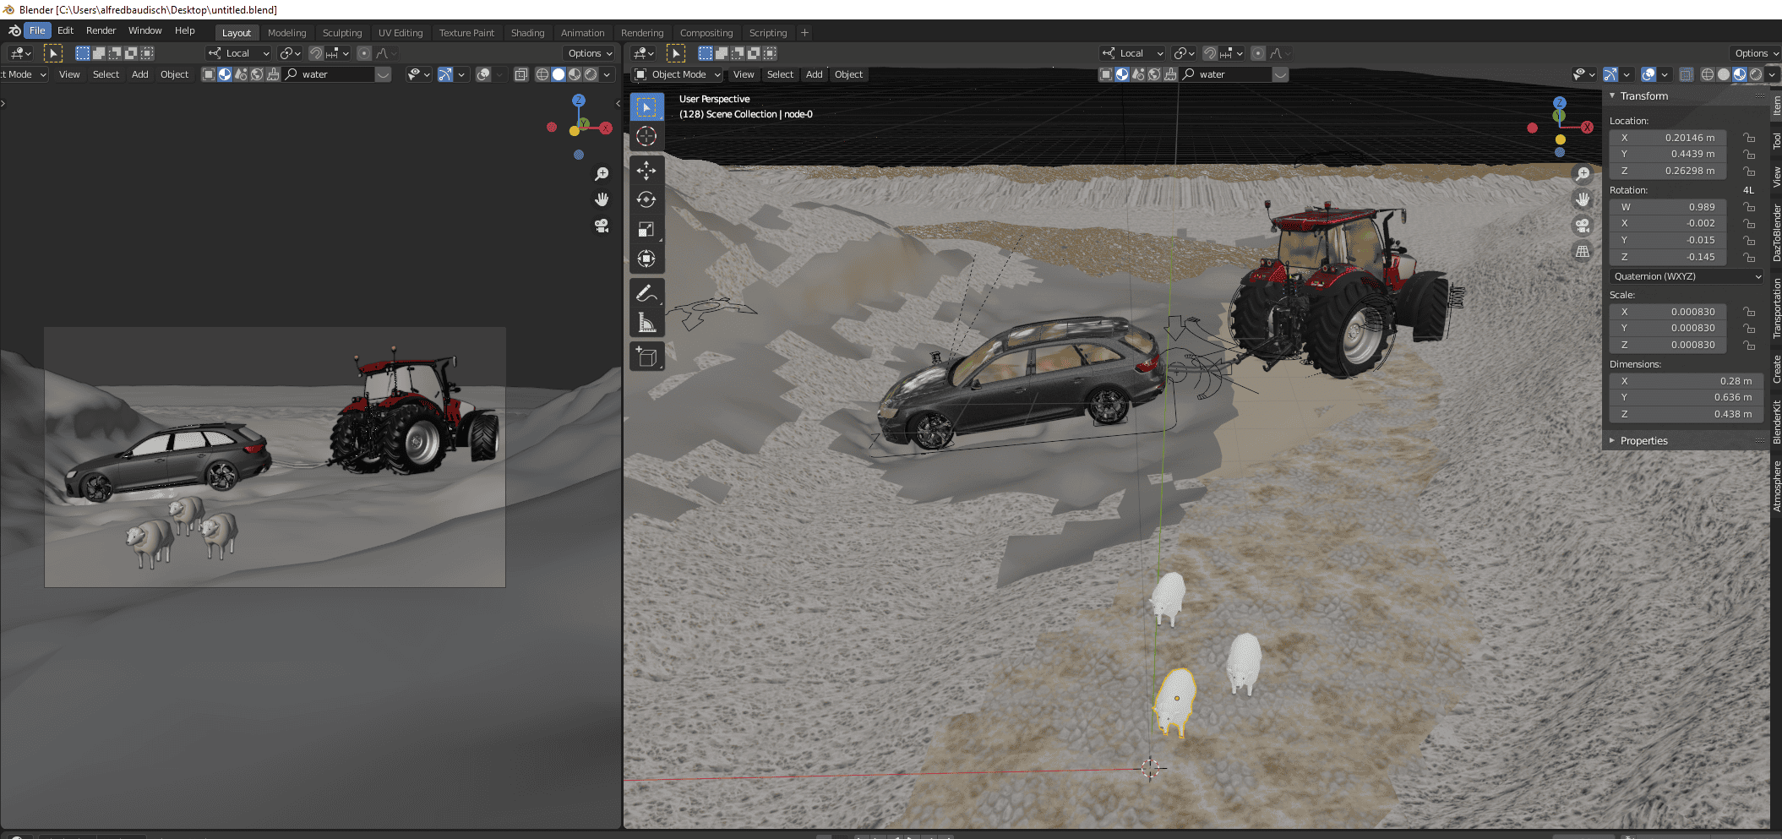Toggle camera view in right viewport
The image size is (1782, 839).
1583,226
